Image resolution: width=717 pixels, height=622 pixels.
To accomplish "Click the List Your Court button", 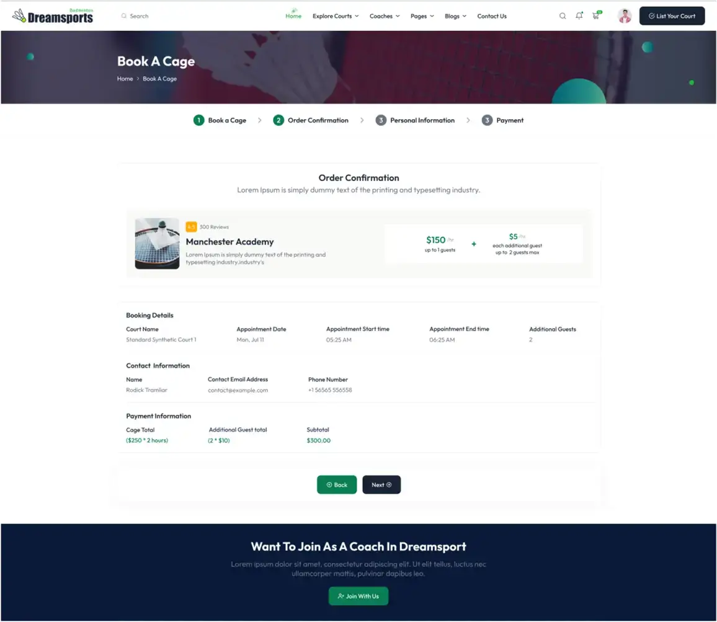I will pyautogui.click(x=672, y=16).
